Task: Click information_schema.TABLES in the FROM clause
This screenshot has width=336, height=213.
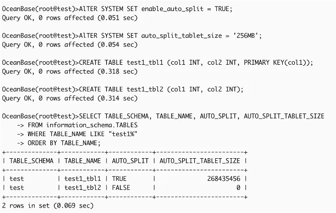Action: [x=92, y=125]
